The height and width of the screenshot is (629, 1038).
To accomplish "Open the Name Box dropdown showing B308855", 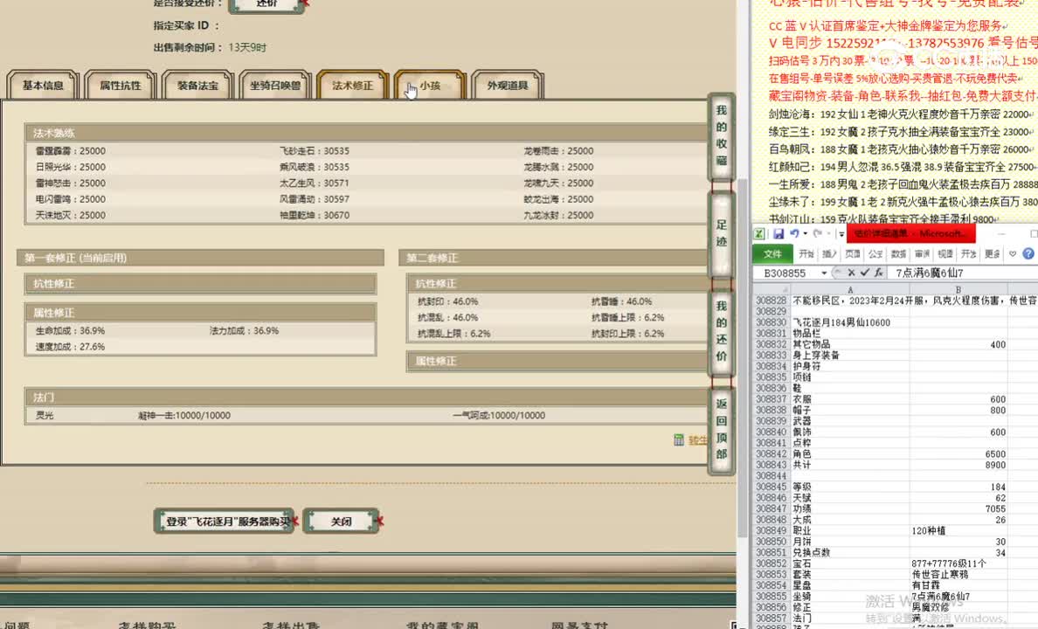I will (824, 273).
